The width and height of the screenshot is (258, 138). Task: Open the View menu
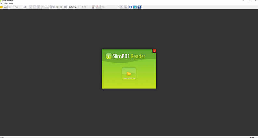(6, 3)
